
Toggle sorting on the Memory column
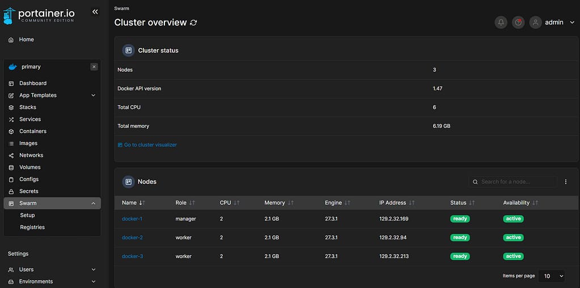pyautogui.click(x=291, y=203)
